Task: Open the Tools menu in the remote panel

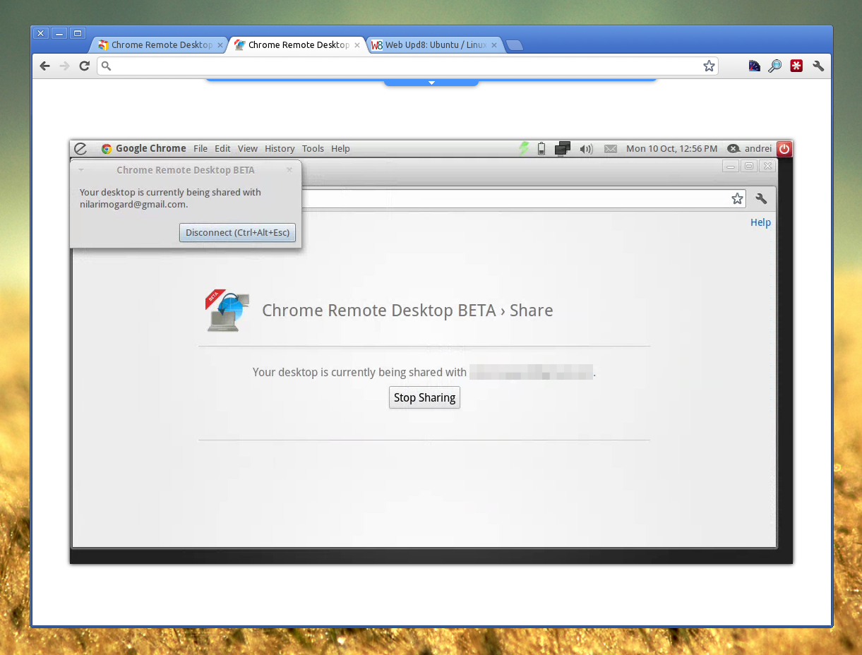Action: (x=313, y=148)
